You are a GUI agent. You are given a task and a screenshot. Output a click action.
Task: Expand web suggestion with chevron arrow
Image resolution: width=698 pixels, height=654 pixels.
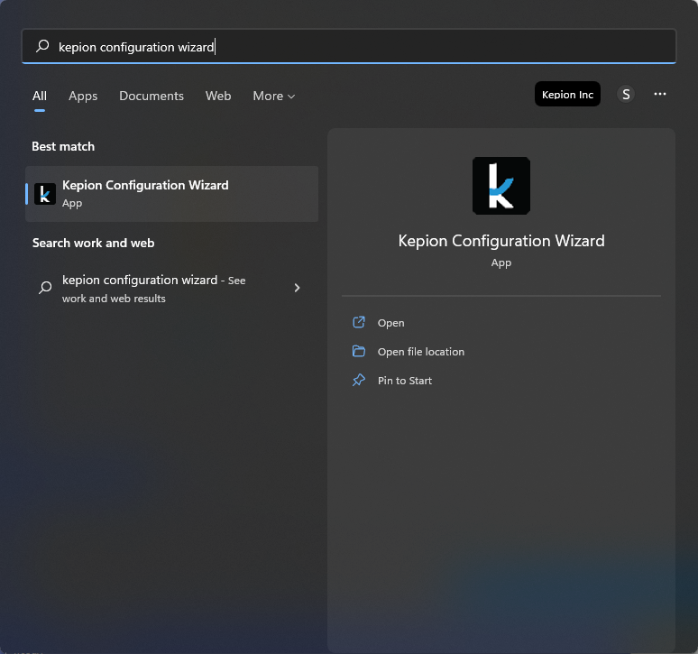click(297, 288)
